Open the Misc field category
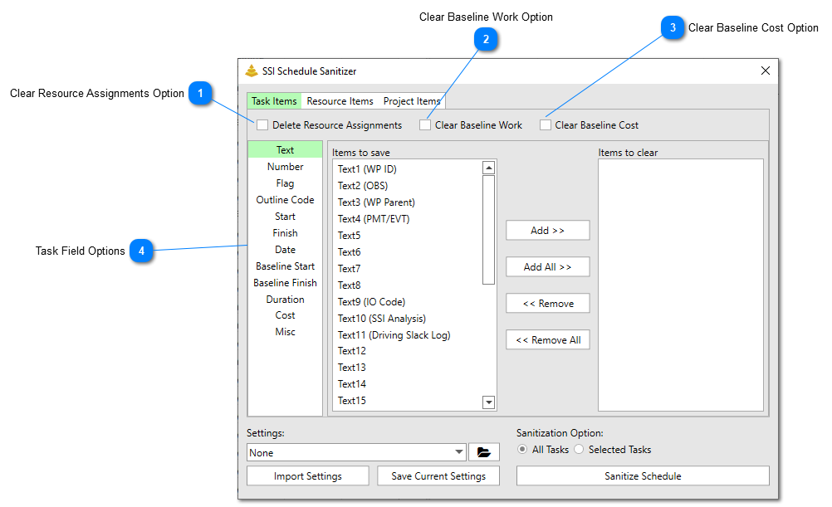 (x=285, y=331)
